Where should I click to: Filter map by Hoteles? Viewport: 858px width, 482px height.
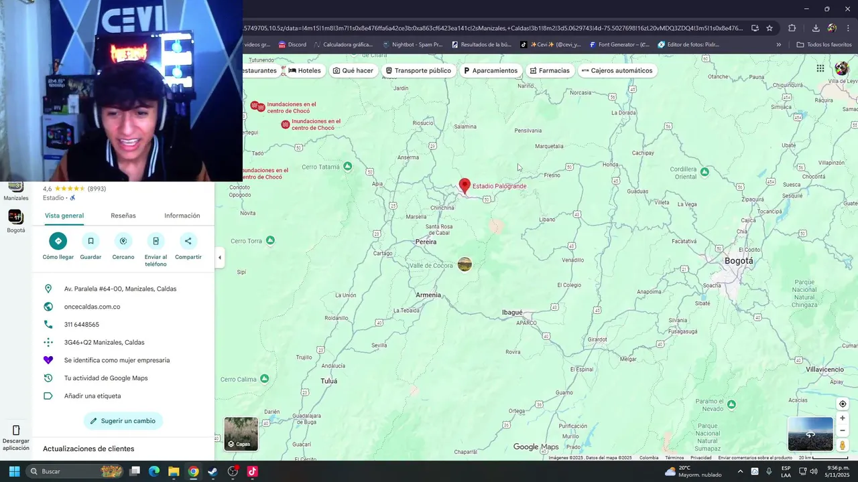click(305, 70)
